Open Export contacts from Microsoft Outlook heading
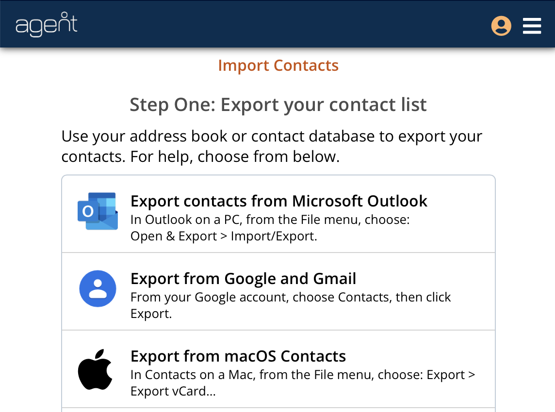 coord(279,201)
